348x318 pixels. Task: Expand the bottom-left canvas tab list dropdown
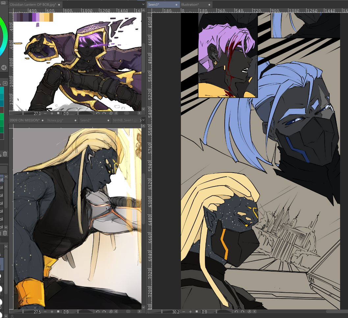click(x=144, y=120)
